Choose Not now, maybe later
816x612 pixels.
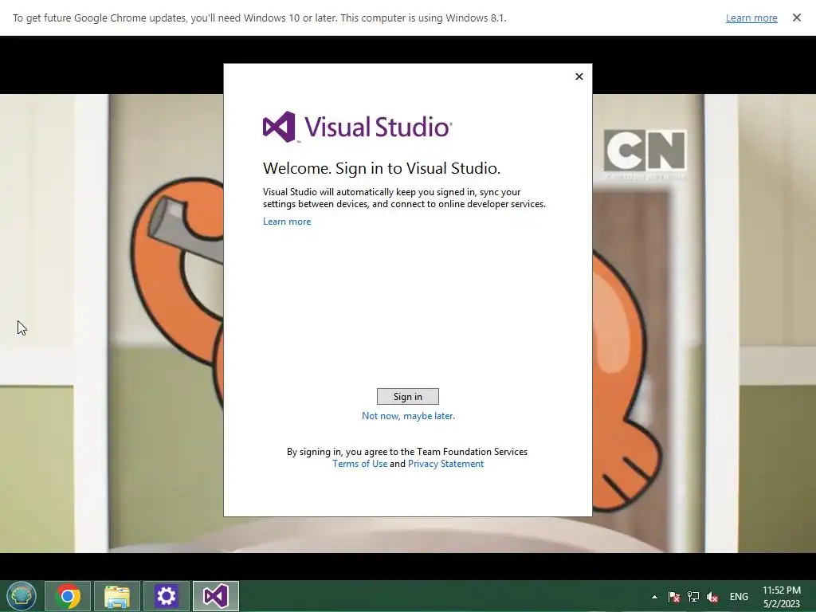pyautogui.click(x=408, y=416)
